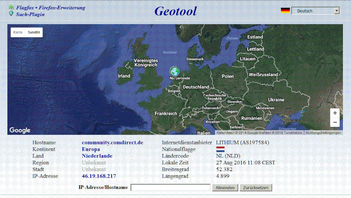Click the Estland label on the map
351x198 pixels.
[255, 37]
